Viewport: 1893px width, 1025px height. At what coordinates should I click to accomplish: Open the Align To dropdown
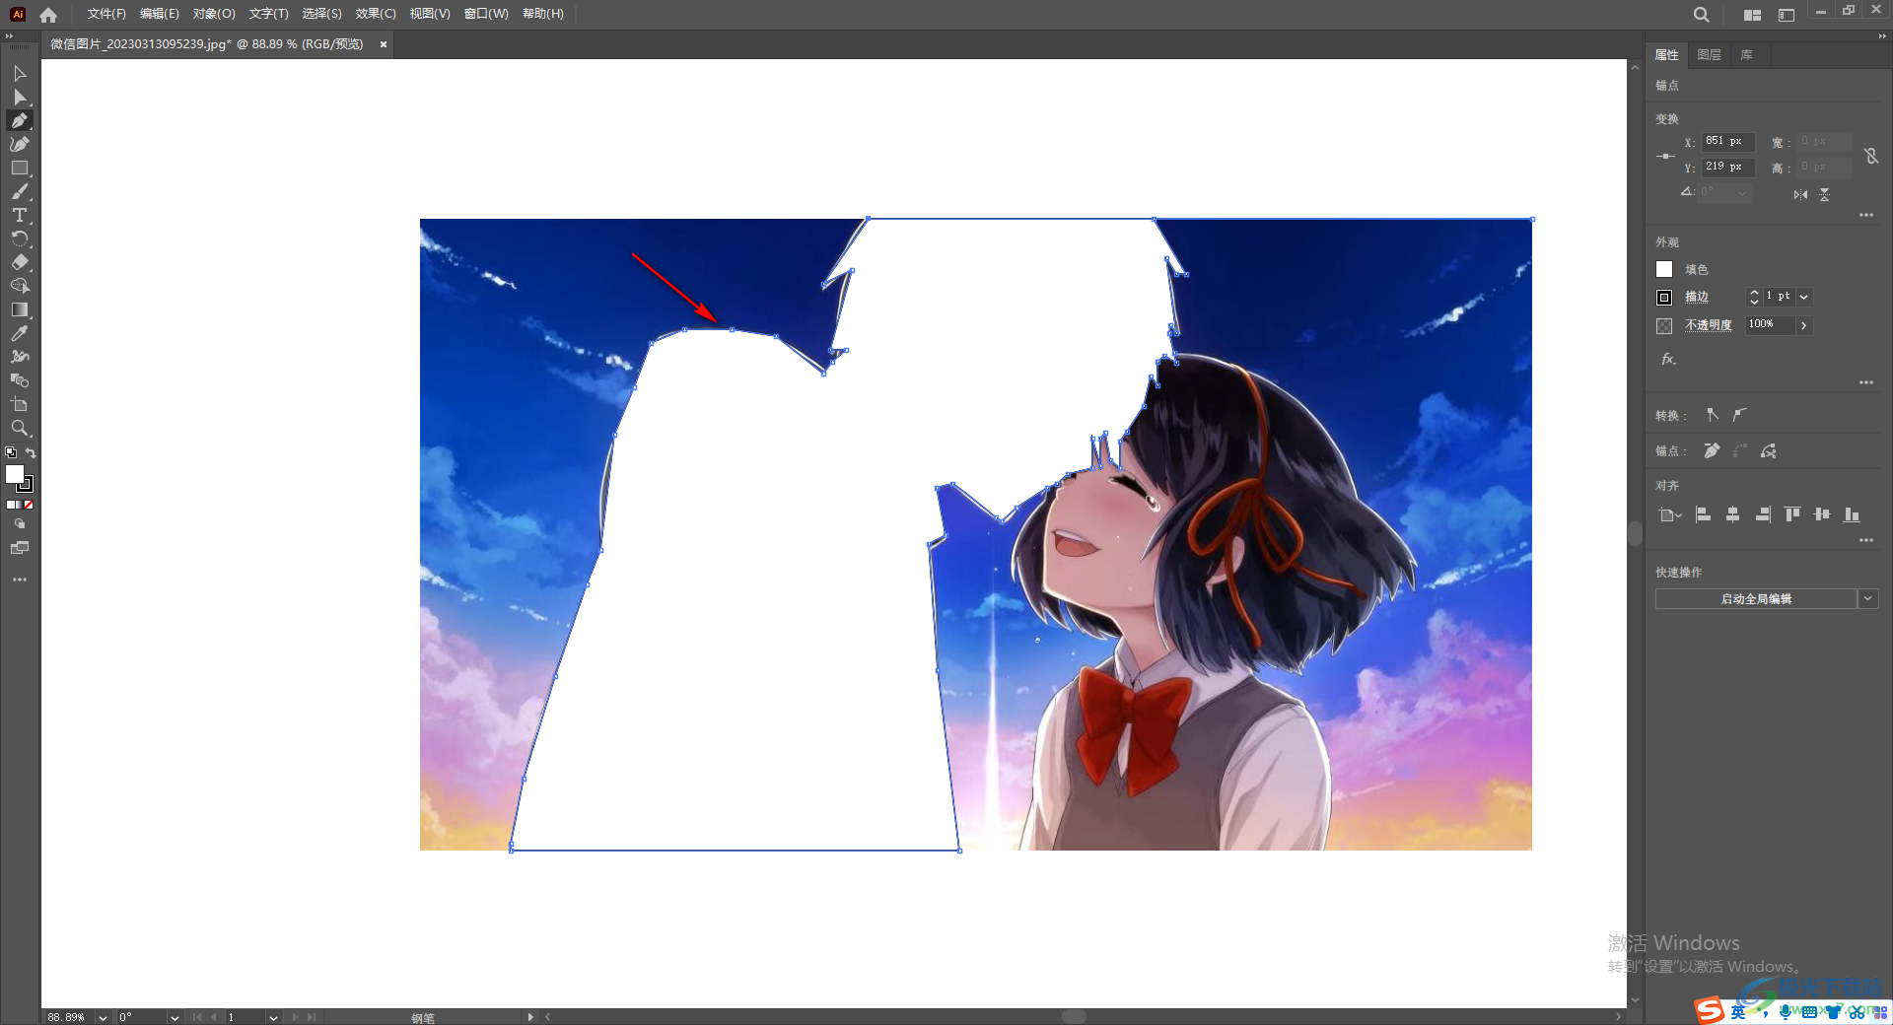(x=1670, y=514)
